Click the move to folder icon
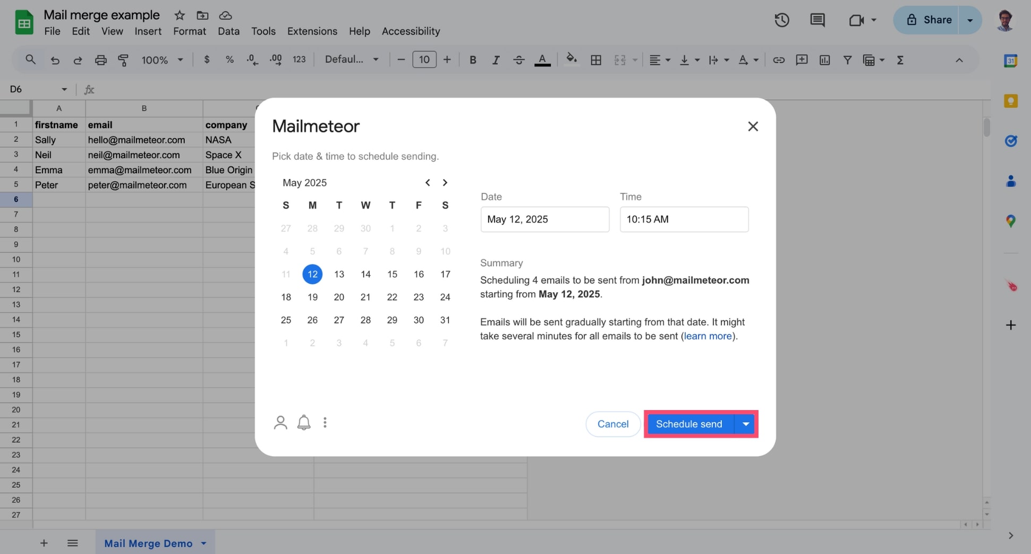1031x554 pixels. 202,15
